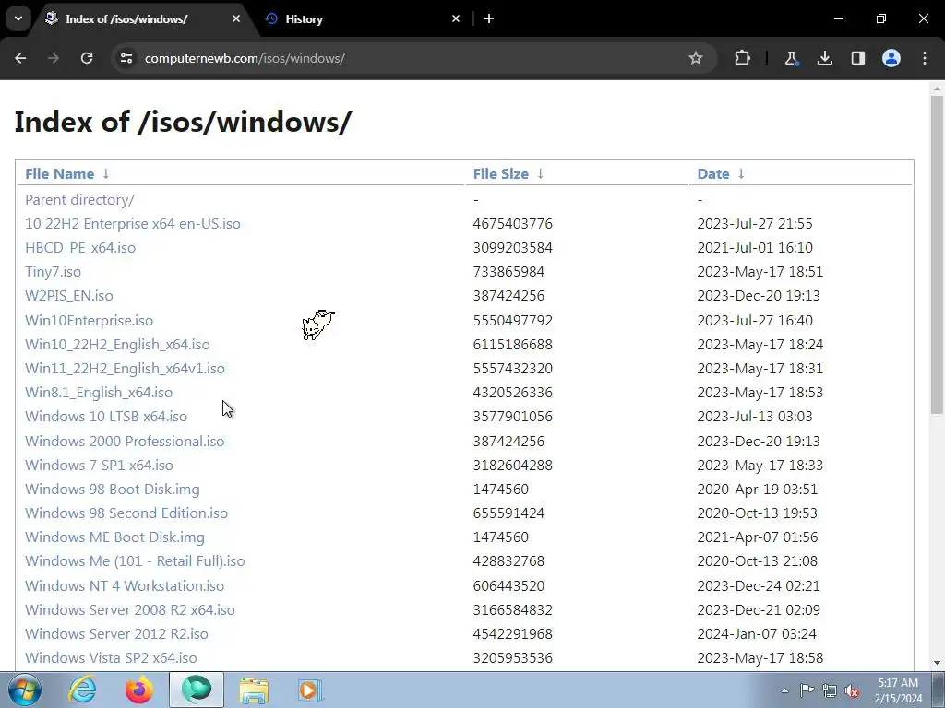
Task: Download W2PIS_EN.iso file
Action: coord(68,296)
